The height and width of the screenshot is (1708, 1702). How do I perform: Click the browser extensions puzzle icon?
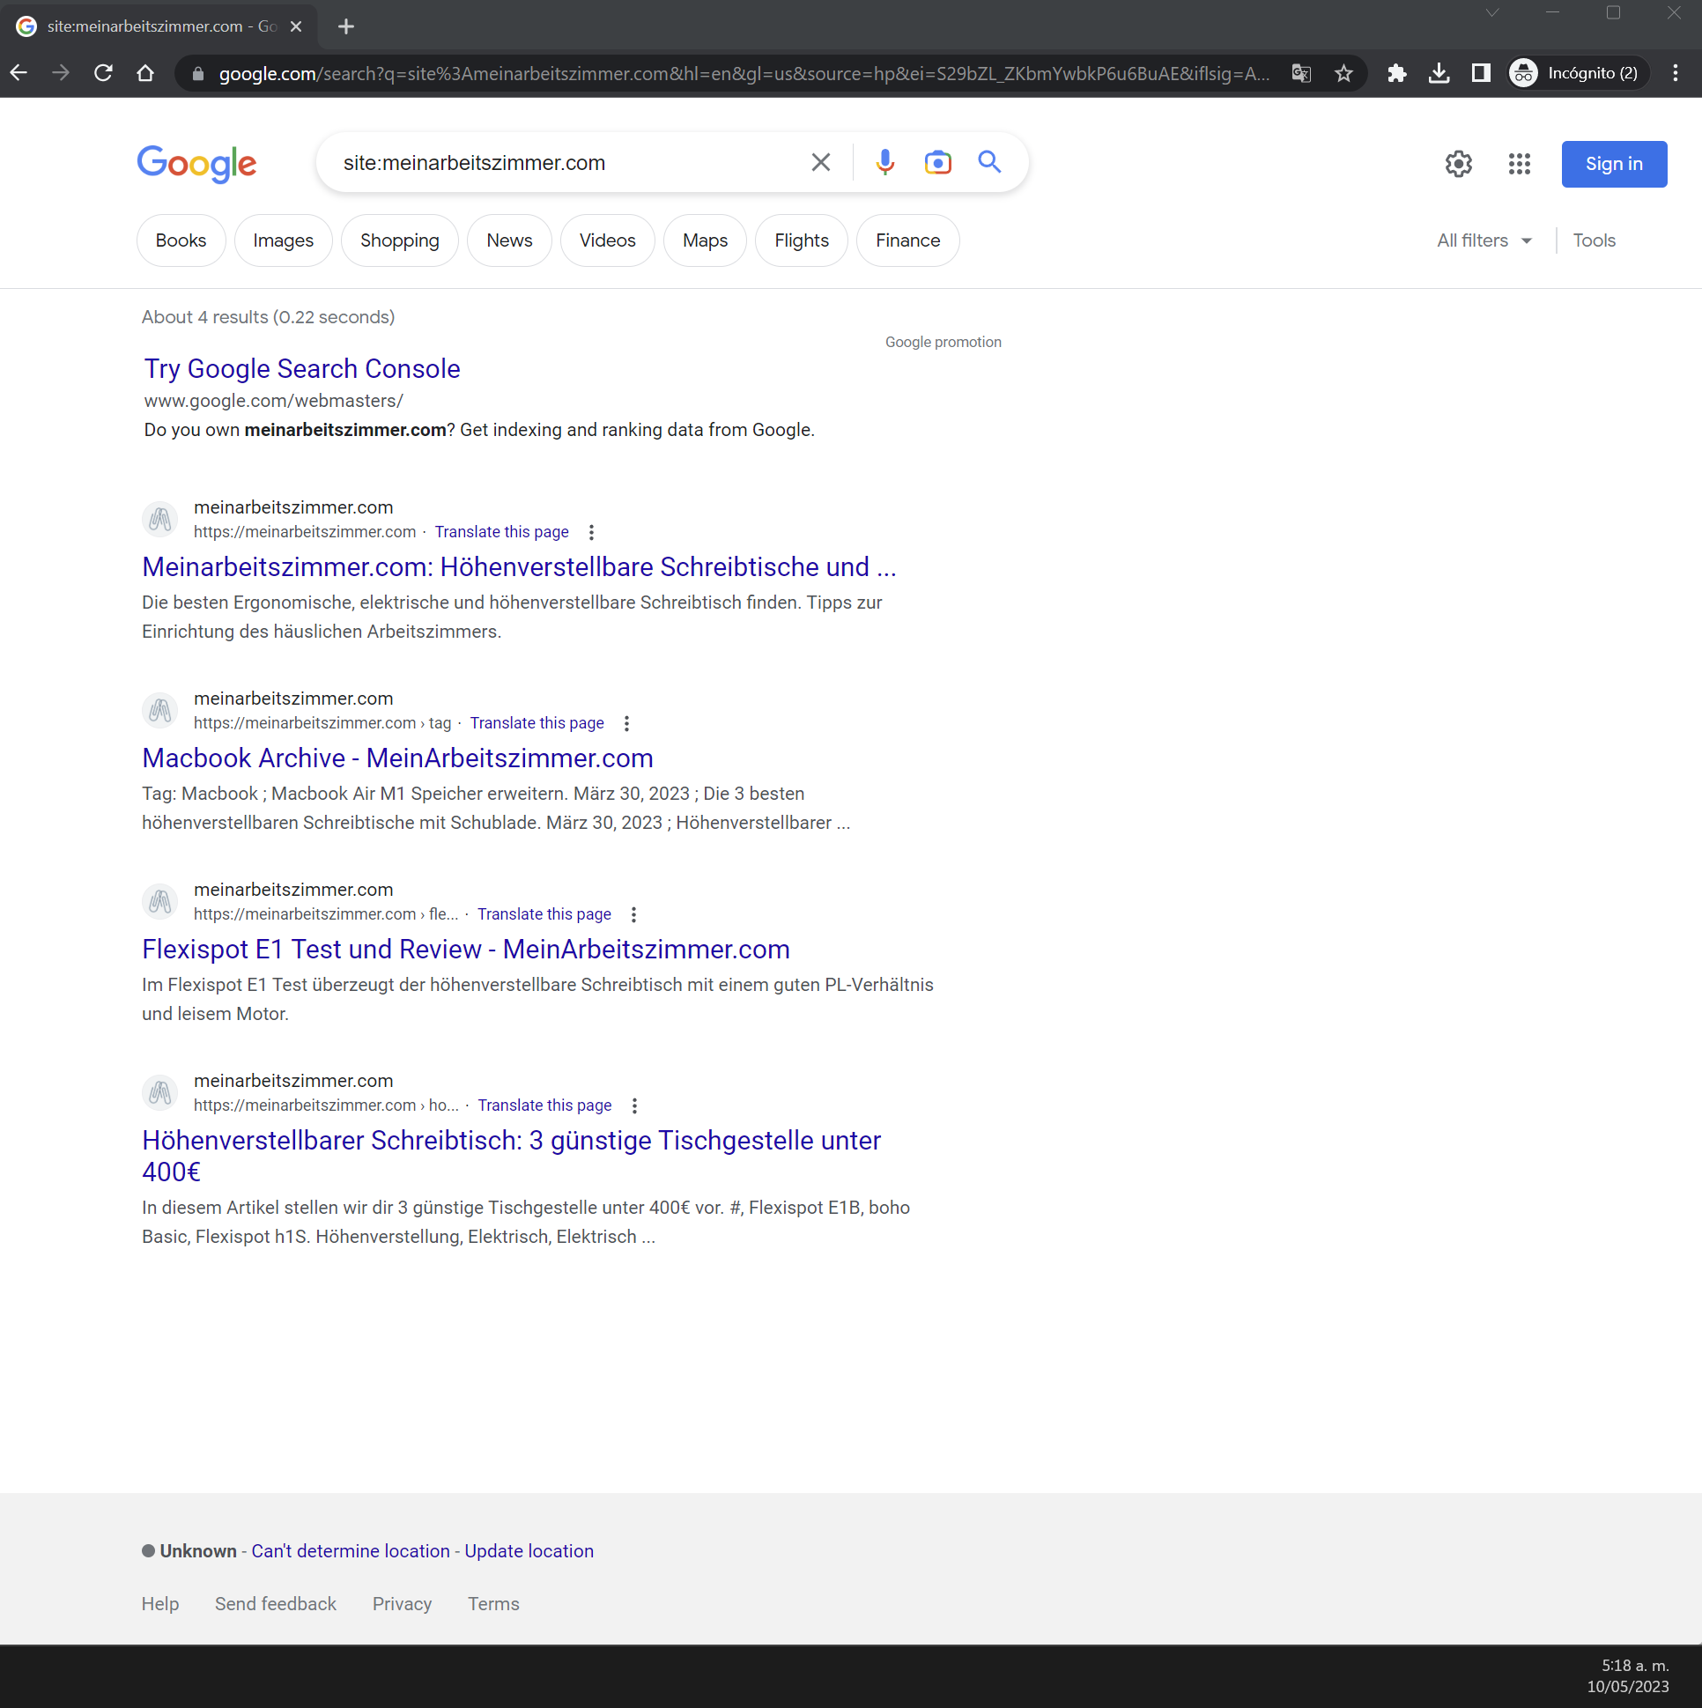click(1398, 73)
